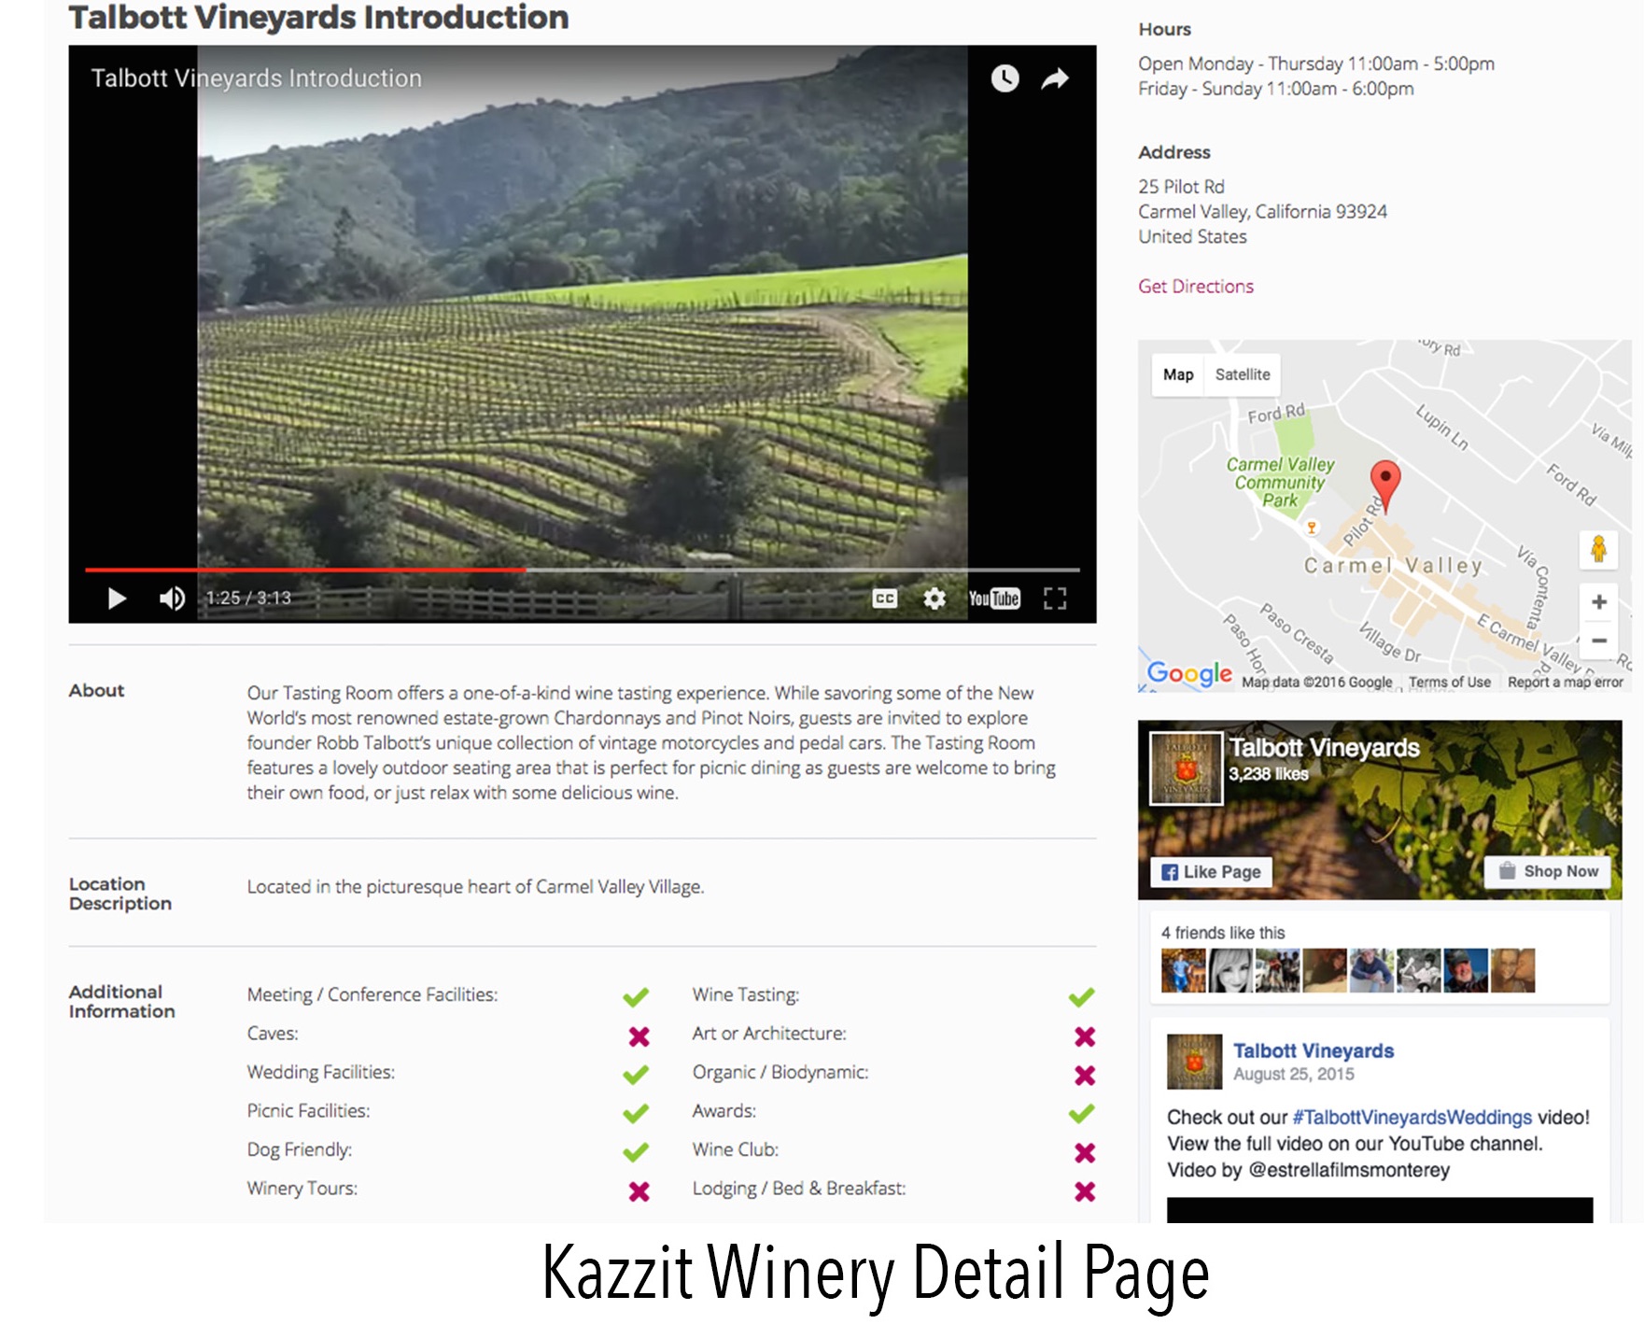Click the video title overlay text

click(x=256, y=78)
